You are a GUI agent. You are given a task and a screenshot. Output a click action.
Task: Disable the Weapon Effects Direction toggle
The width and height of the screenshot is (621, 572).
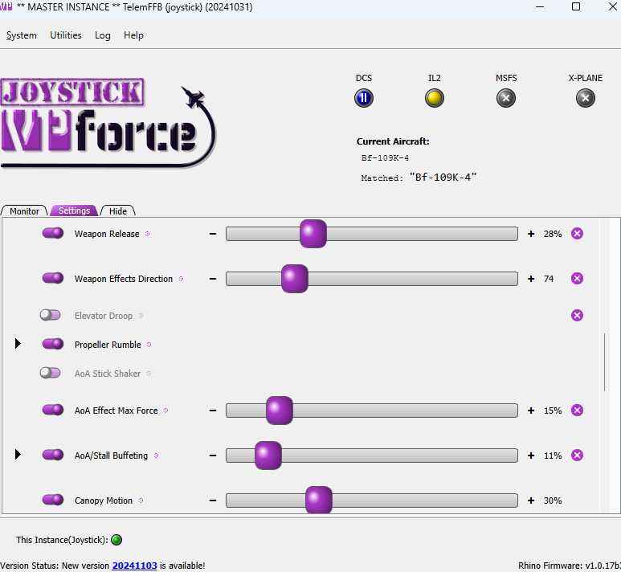tap(53, 278)
